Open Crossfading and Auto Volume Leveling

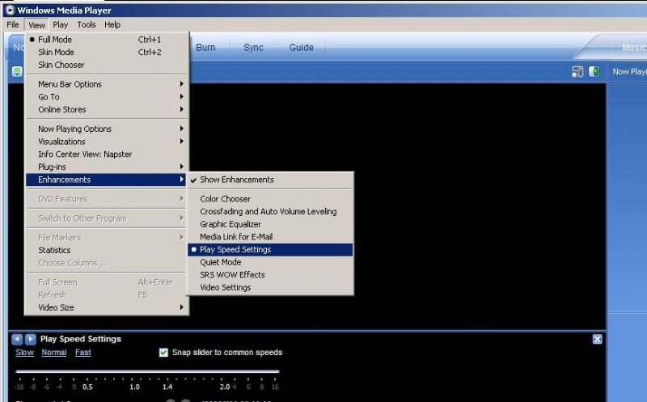270,212
